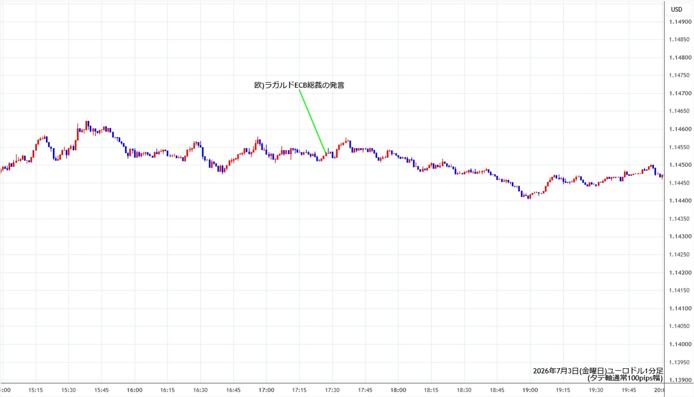Click the 17:00 time axis label
The image size is (694, 397).
click(266, 390)
